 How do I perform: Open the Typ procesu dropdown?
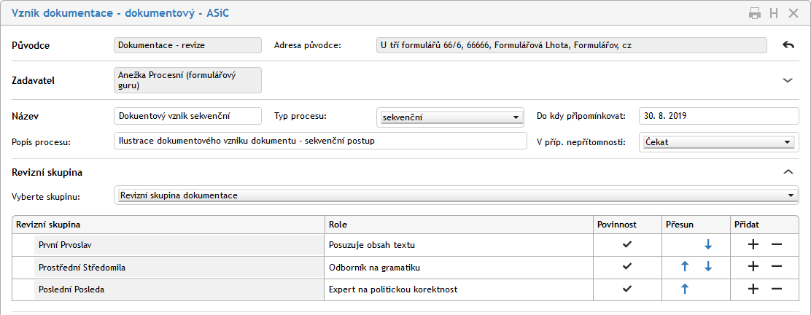tap(451, 117)
